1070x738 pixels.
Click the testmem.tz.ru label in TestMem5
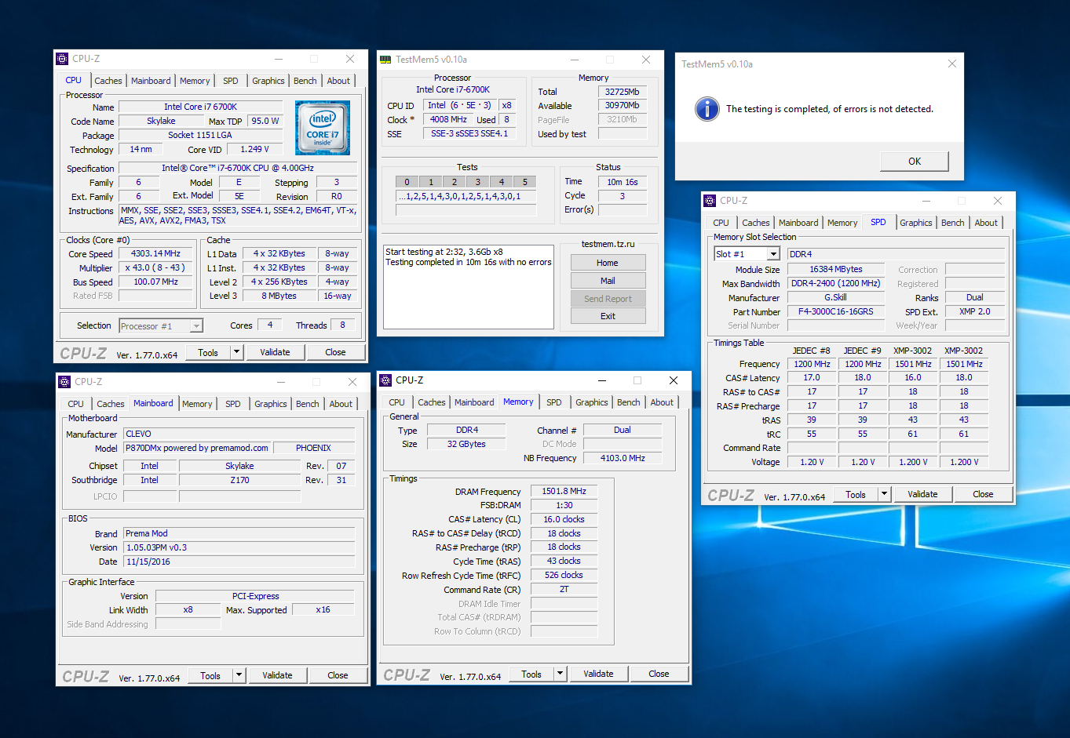(x=608, y=244)
